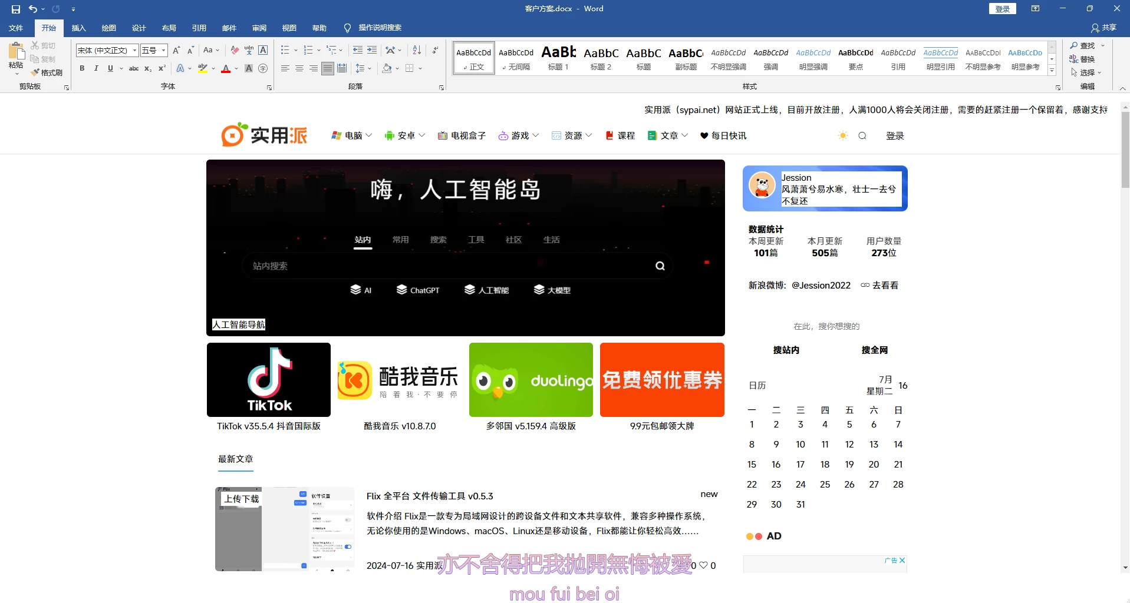The width and height of the screenshot is (1130, 603).
Task: Click the Format Painter (格式刷) tool
Action: pos(47,72)
